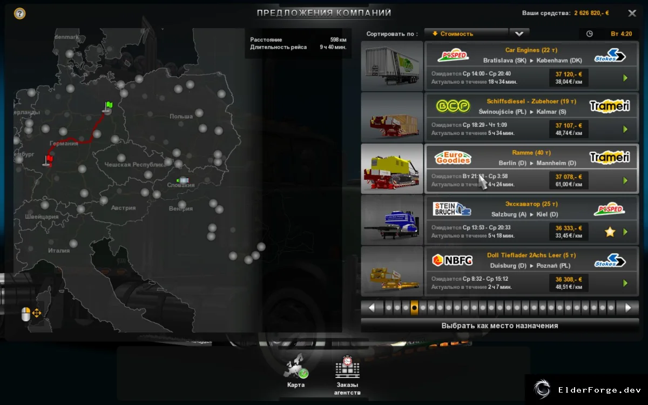Click the NBFC company logo
This screenshot has width=648, height=405.
(453, 260)
